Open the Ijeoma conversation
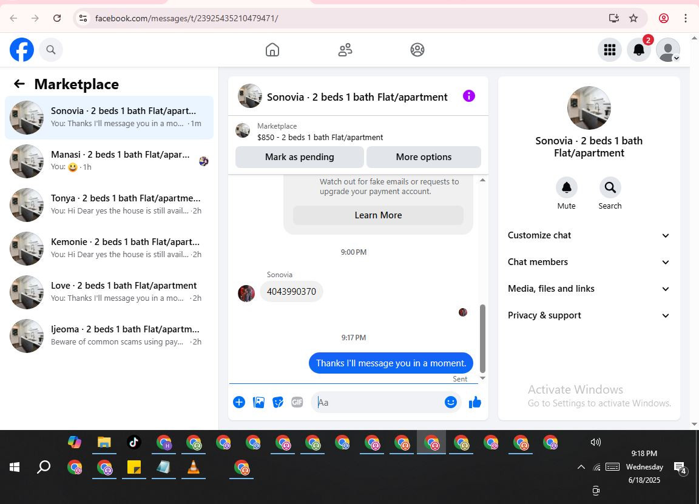699x504 pixels. pos(109,335)
